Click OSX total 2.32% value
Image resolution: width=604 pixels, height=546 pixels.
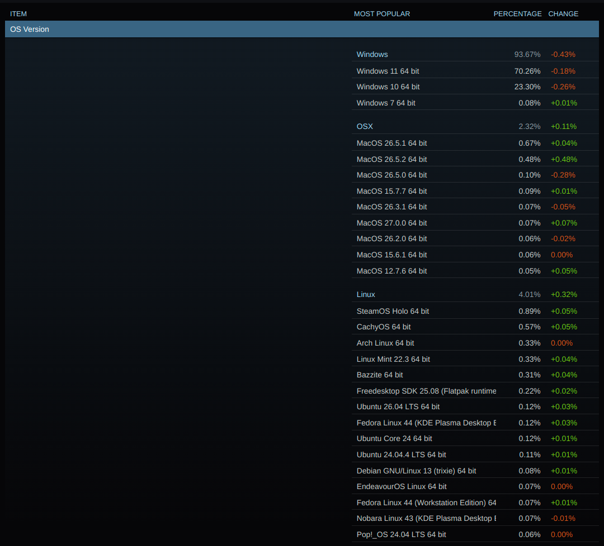[529, 127]
